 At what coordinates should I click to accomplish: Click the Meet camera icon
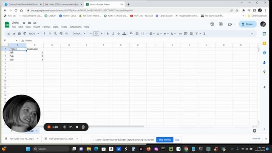coord(230,24)
